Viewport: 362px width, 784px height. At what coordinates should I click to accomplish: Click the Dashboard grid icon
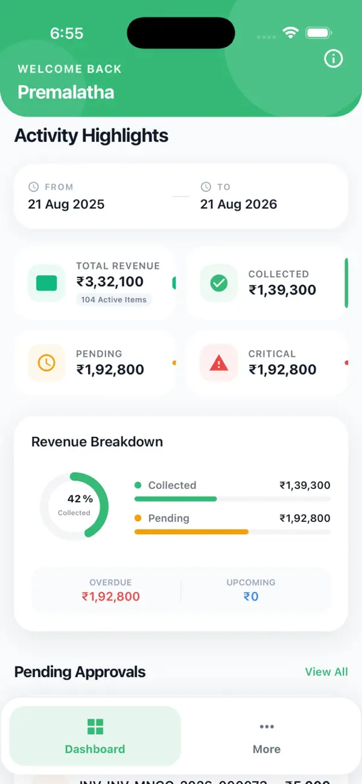click(x=95, y=727)
